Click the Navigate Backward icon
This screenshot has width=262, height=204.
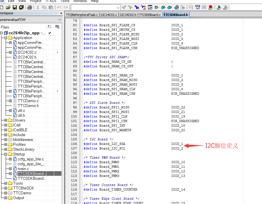(176, 7)
